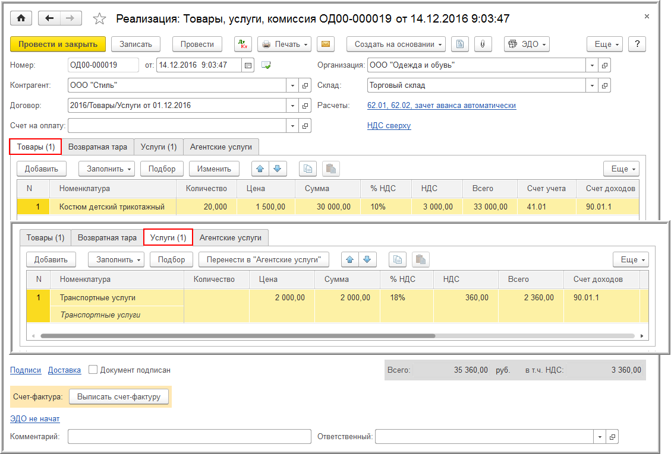Add document to favorites star
Viewport: 671px width, 454px height.
pyautogui.click(x=99, y=18)
